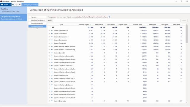Select the Group by Interface view

(x=37, y=26)
